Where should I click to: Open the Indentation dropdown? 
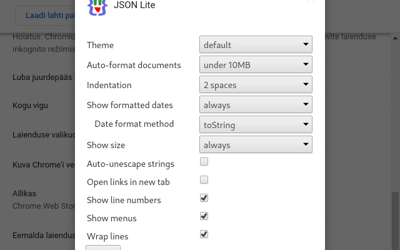(256, 85)
